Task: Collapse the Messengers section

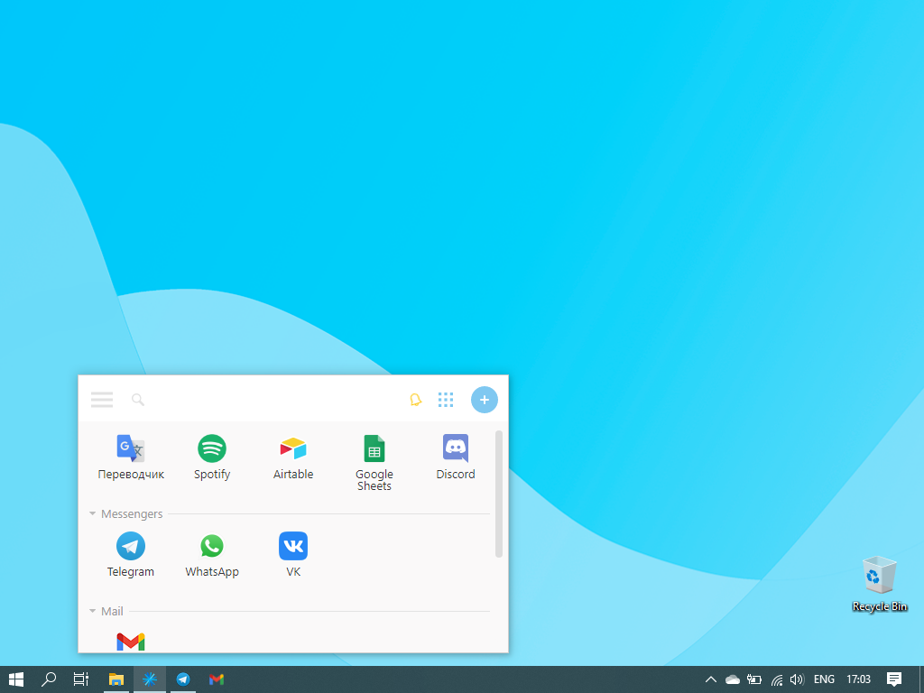Action: tap(92, 513)
